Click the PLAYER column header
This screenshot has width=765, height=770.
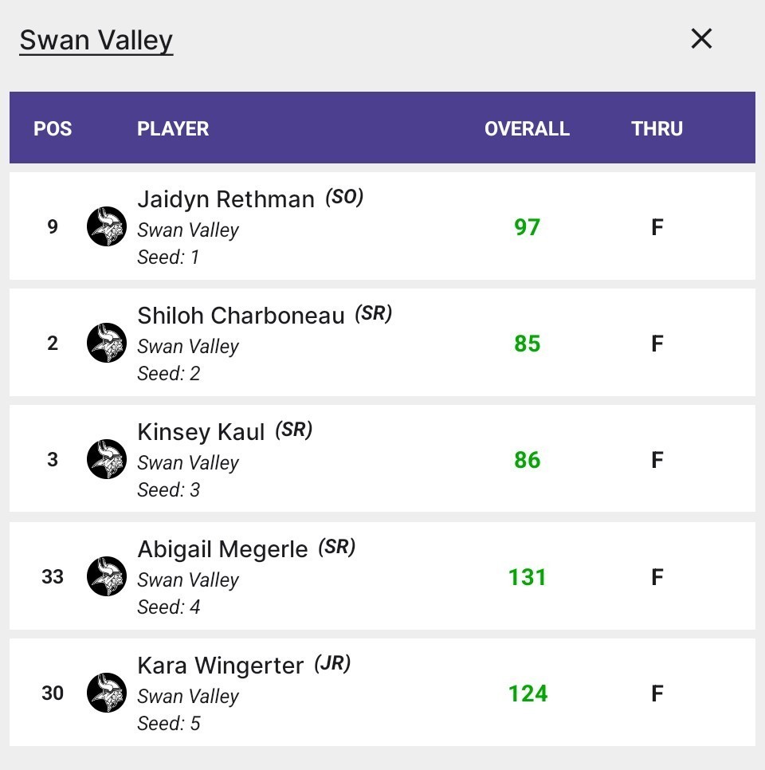pos(173,128)
